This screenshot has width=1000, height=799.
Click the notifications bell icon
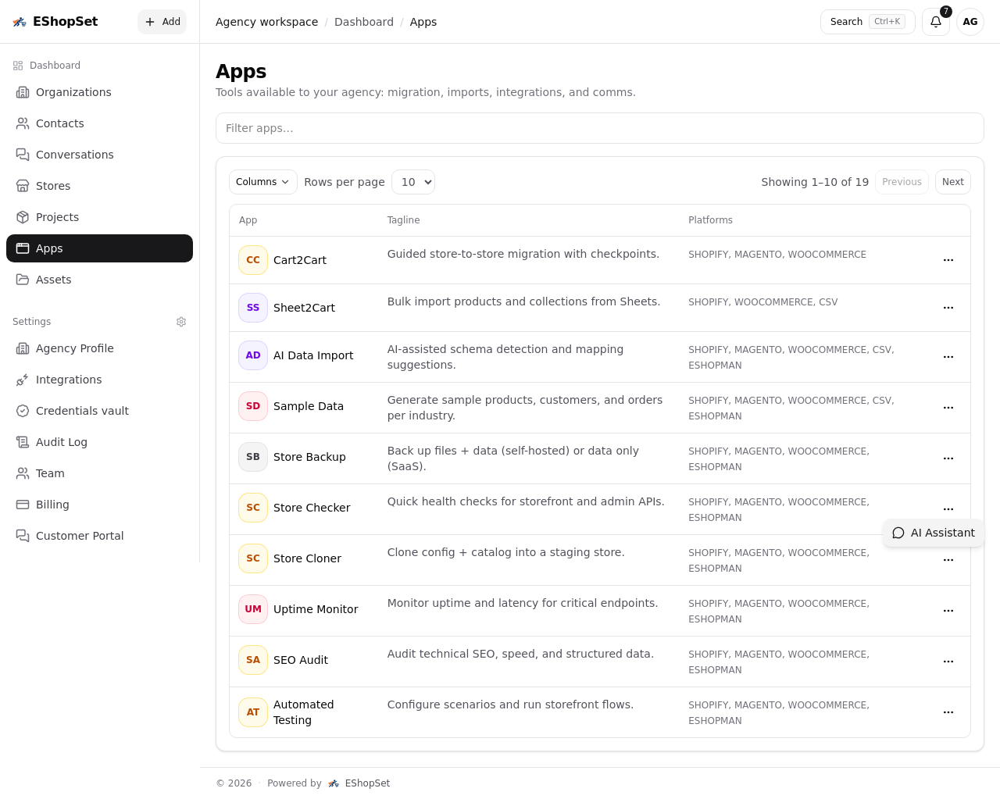point(935,22)
